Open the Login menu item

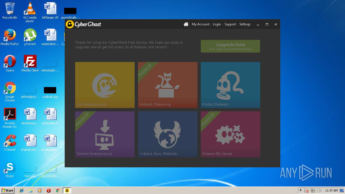[x=217, y=24]
